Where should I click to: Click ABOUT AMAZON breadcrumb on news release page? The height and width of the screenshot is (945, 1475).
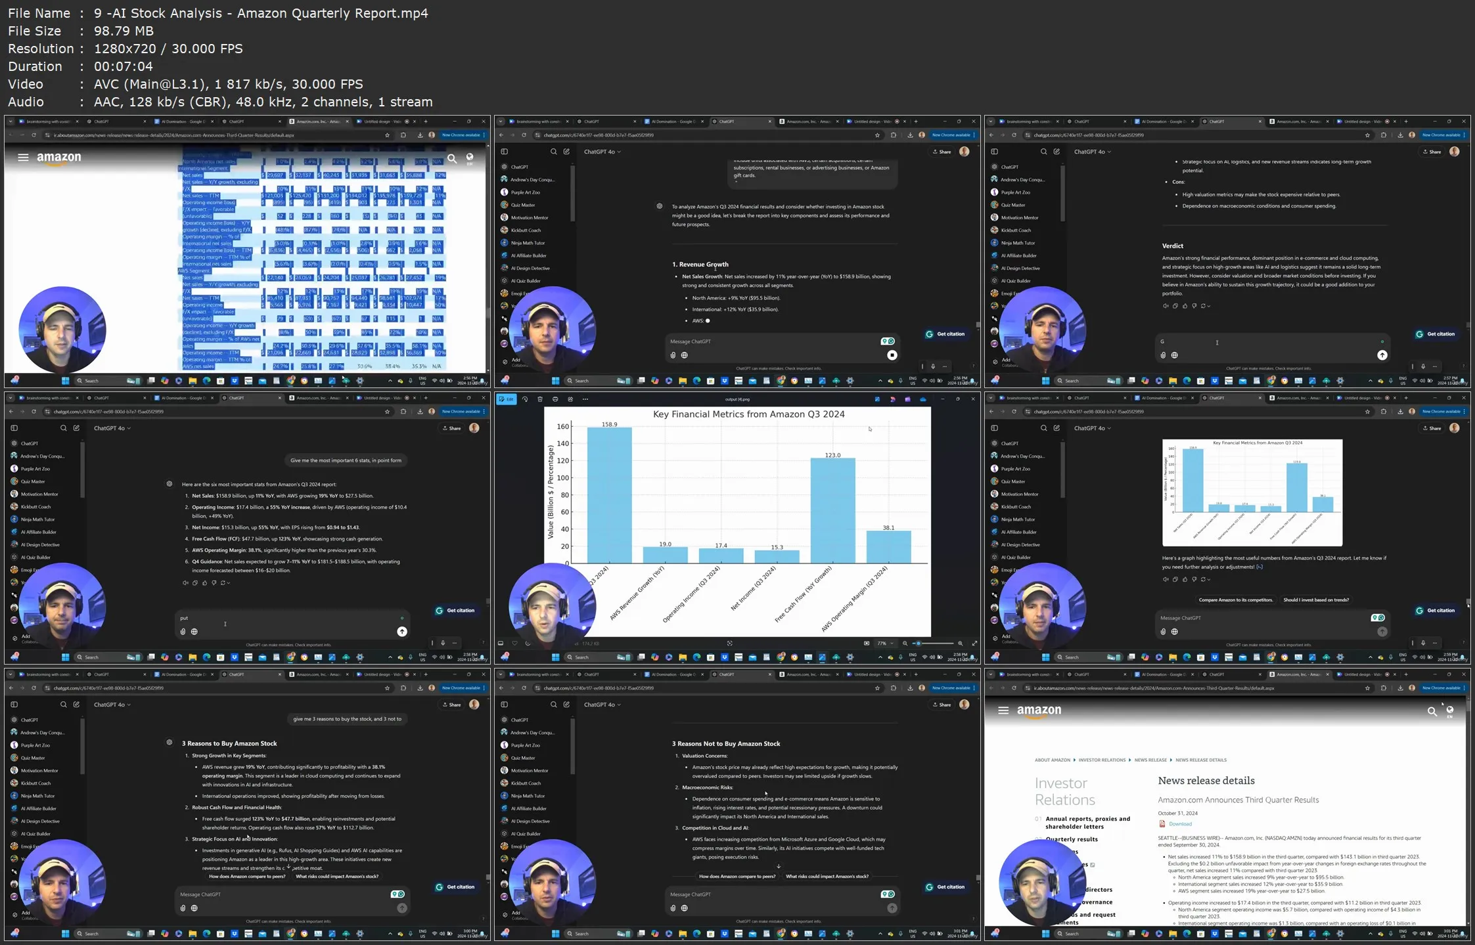pyautogui.click(x=1052, y=760)
